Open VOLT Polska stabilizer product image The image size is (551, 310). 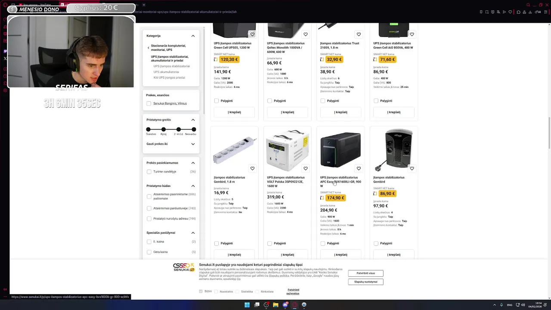tap(287, 150)
